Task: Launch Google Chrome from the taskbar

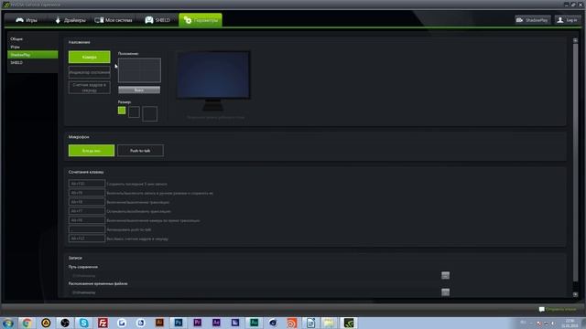Action: click(27, 323)
